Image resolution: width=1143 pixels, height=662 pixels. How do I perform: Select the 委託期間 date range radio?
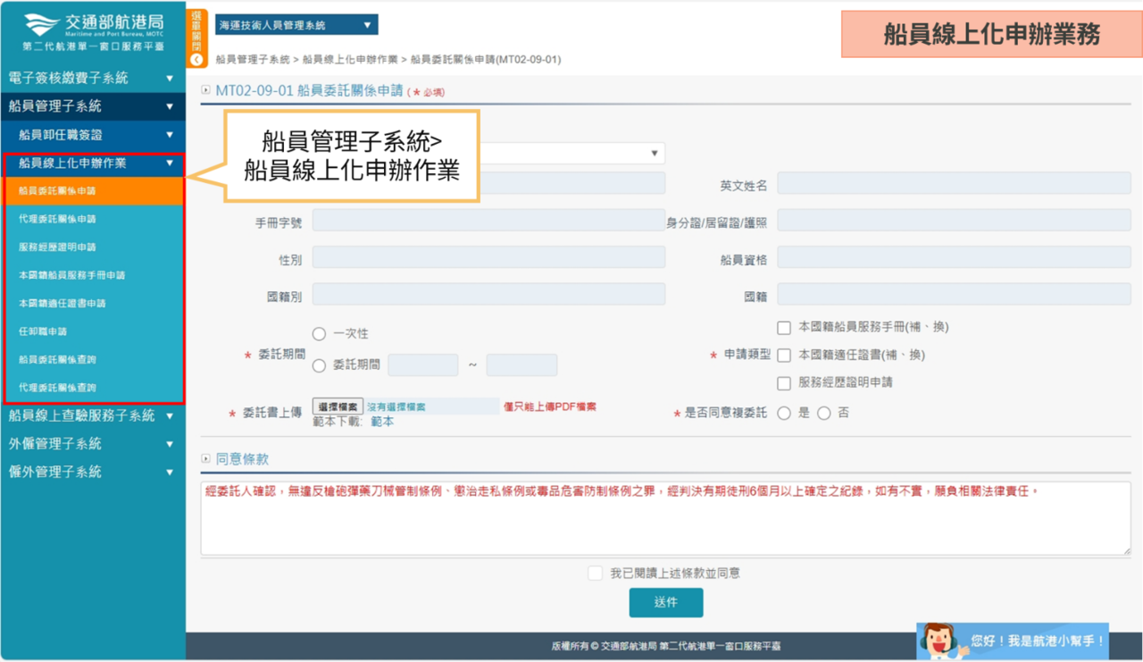[319, 365]
